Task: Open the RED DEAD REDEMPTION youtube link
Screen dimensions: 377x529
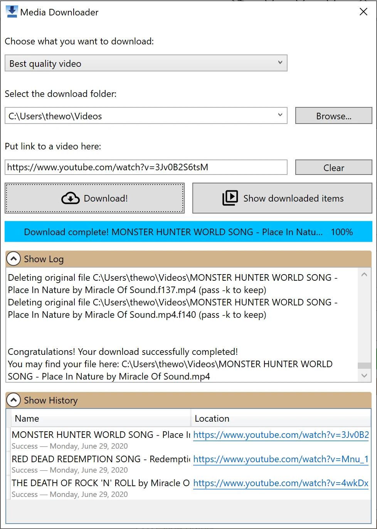Action: (281, 459)
